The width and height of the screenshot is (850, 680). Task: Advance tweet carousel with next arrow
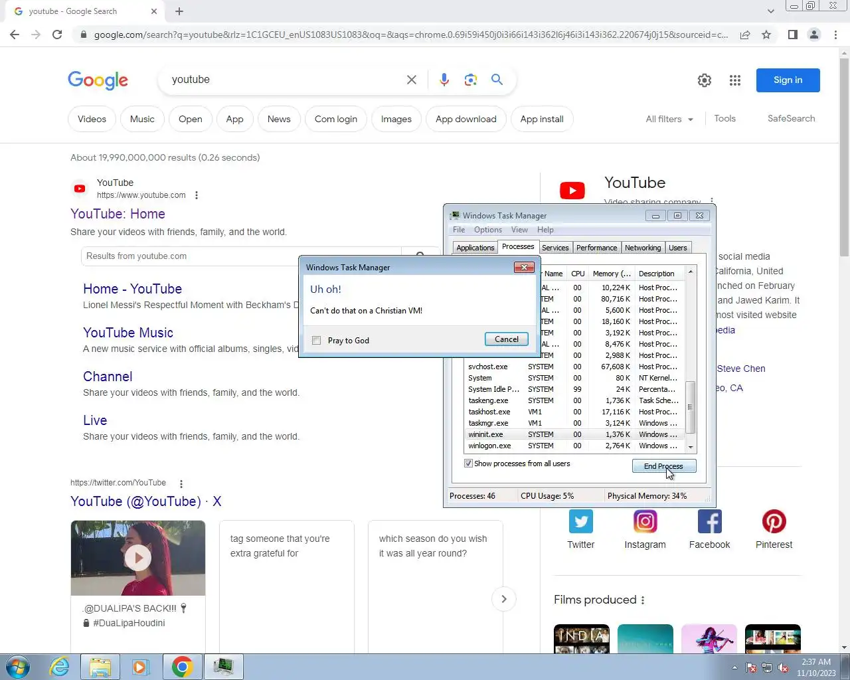pyautogui.click(x=504, y=599)
